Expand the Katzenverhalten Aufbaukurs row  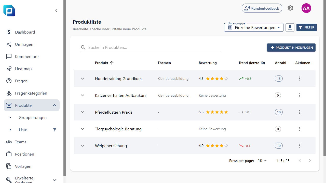pos(83,95)
